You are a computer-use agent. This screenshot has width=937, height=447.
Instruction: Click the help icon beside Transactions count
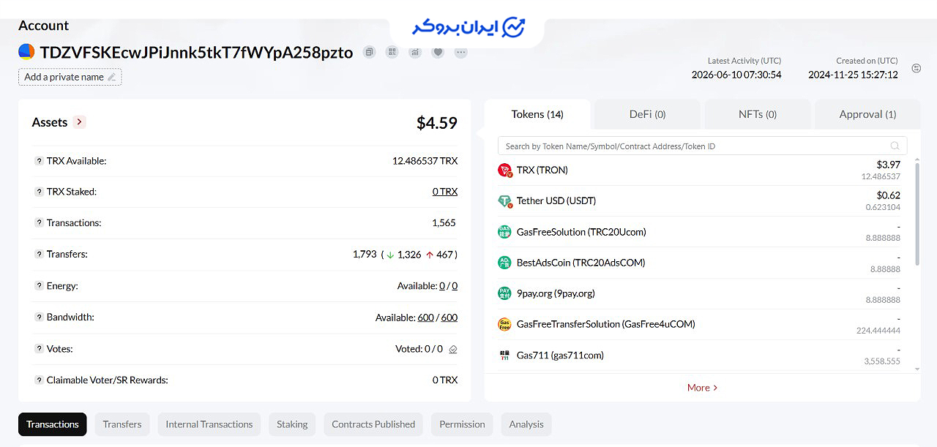[x=39, y=223]
